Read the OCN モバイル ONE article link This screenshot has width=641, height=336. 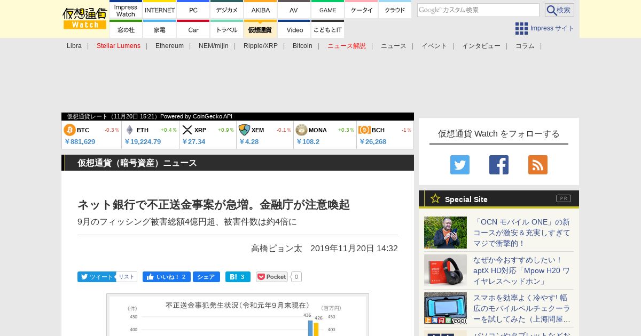[x=522, y=233]
